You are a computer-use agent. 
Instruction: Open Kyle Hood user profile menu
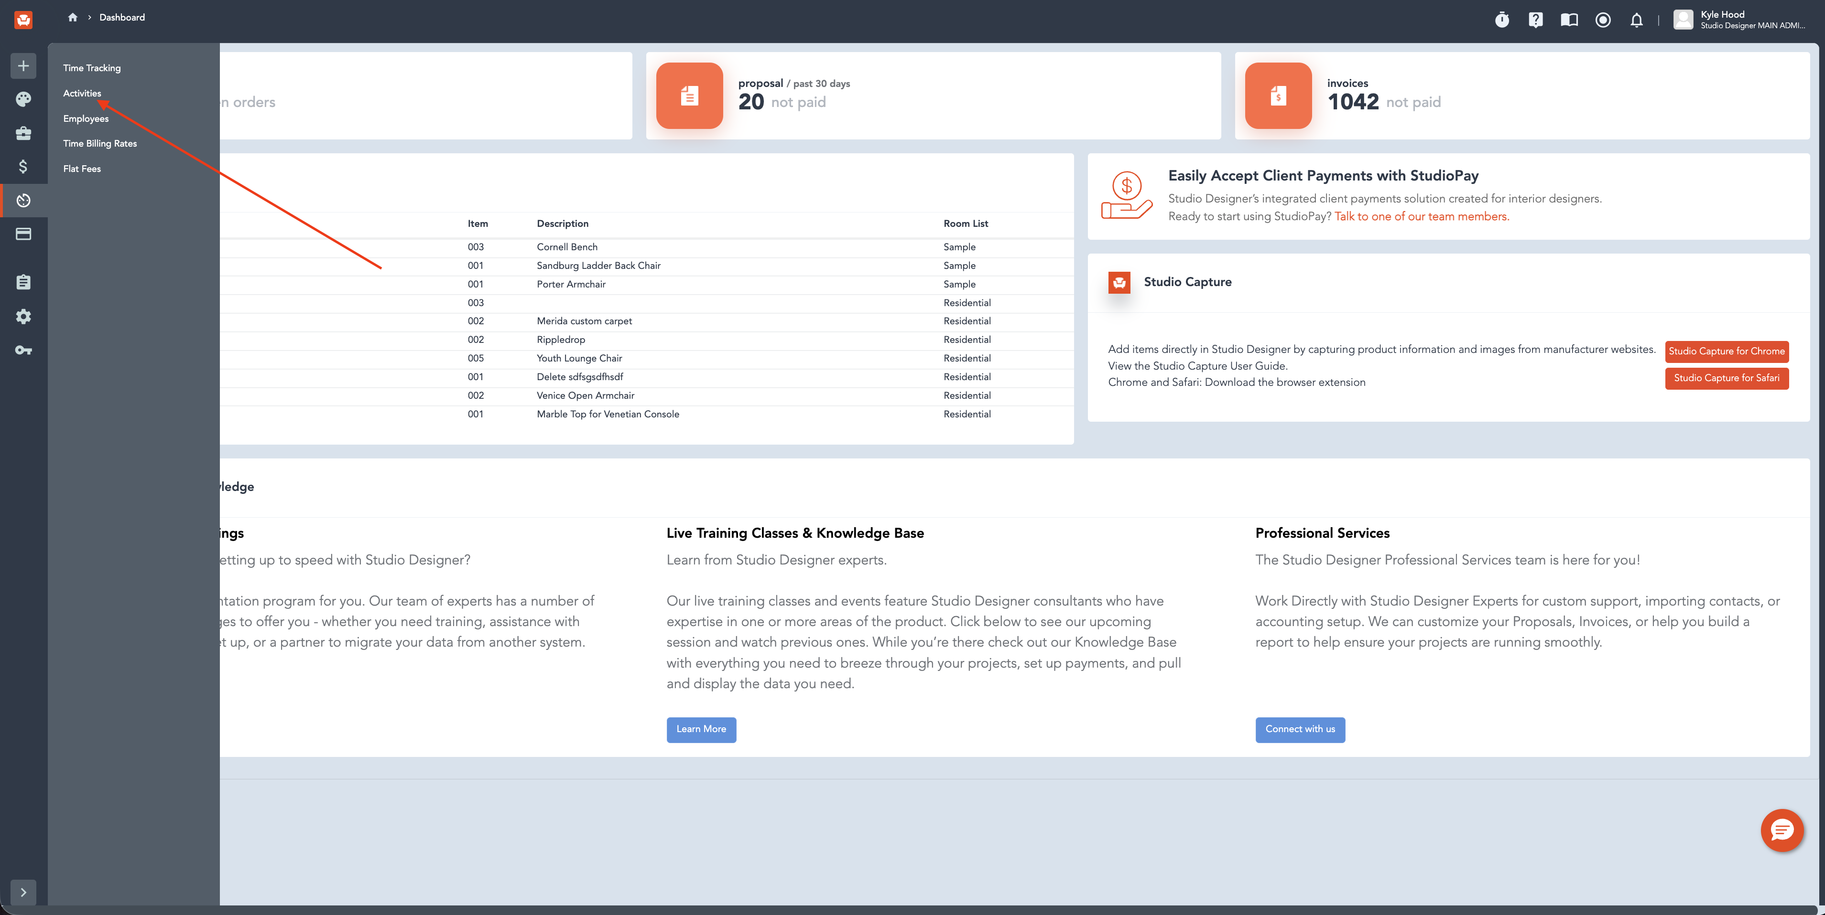click(1739, 20)
